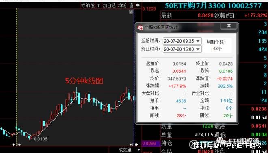268x153 pixels.
Task: Click the 0.0106 low price label on chart
Action: [x=41, y=139]
